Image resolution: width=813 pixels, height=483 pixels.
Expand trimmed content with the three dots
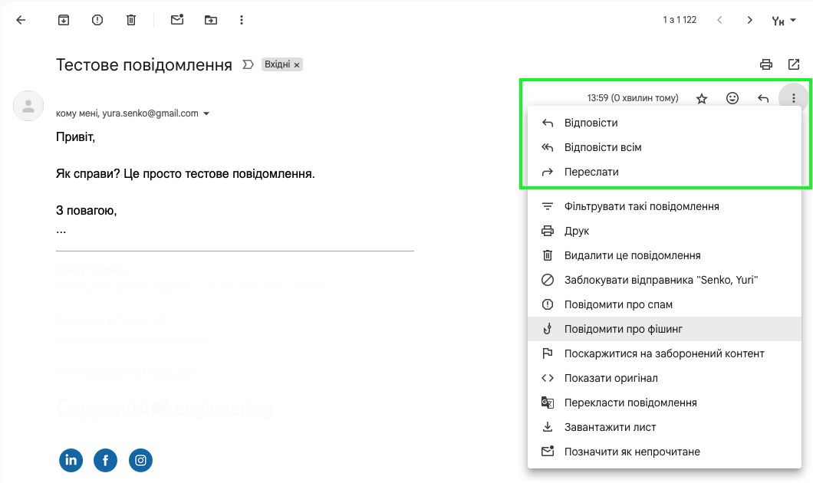click(x=61, y=230)
